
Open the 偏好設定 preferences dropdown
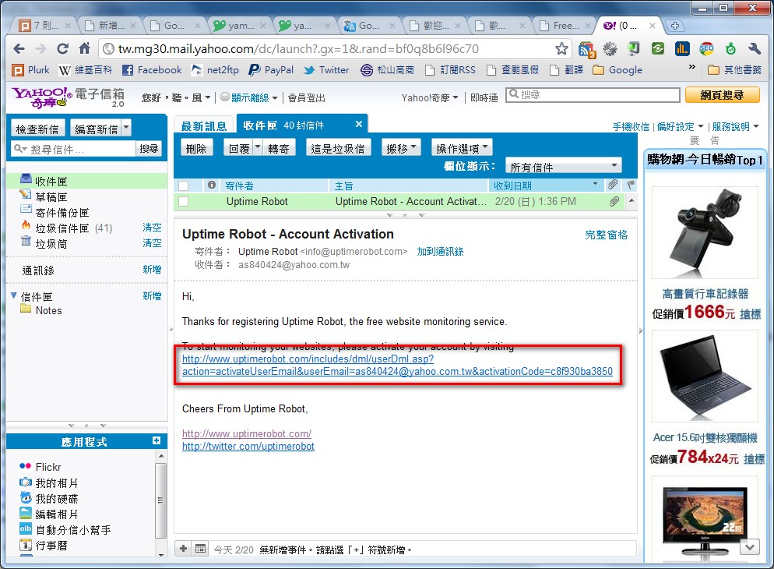(x=680, y=126)
